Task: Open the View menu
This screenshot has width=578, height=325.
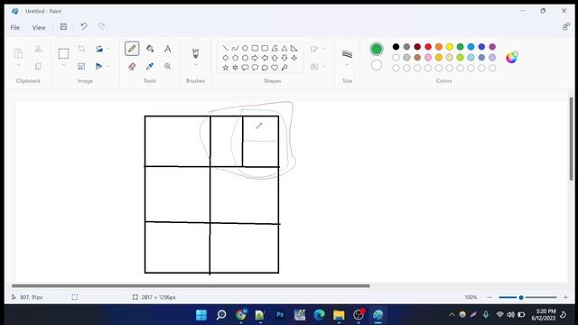Action: coord(39,27)
